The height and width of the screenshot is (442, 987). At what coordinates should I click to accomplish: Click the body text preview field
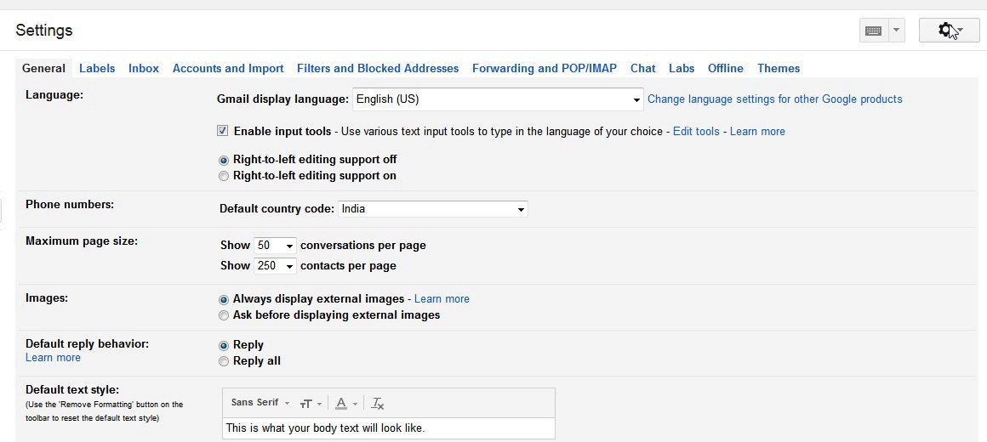coord(388,428)
